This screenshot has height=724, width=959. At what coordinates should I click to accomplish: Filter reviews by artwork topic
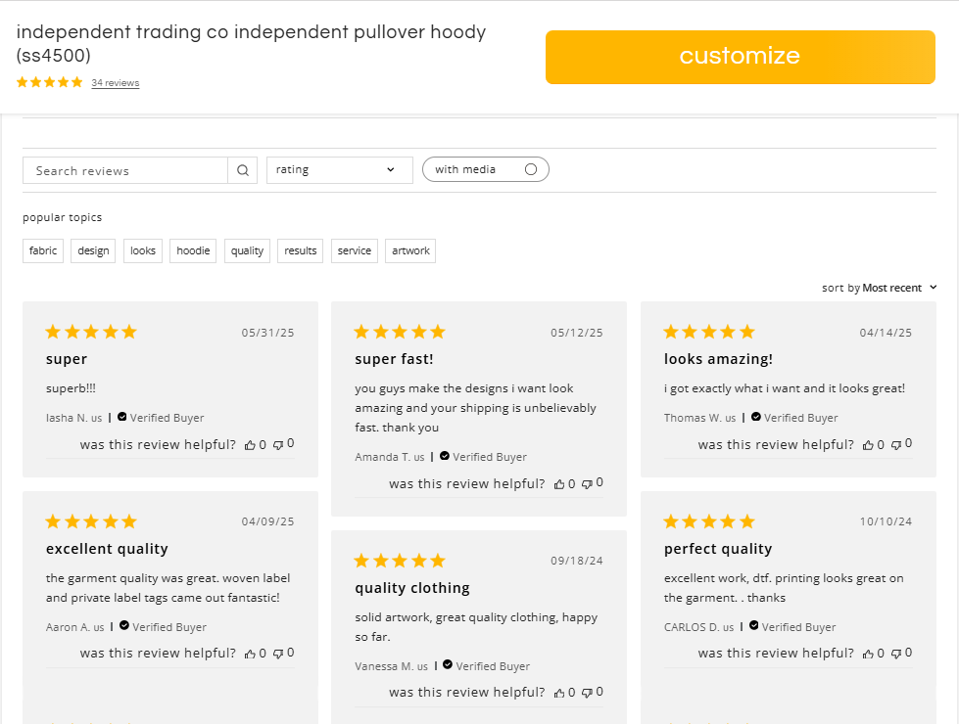click(410, 251)
